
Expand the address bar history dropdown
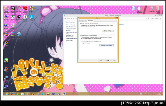pos(147,19)
